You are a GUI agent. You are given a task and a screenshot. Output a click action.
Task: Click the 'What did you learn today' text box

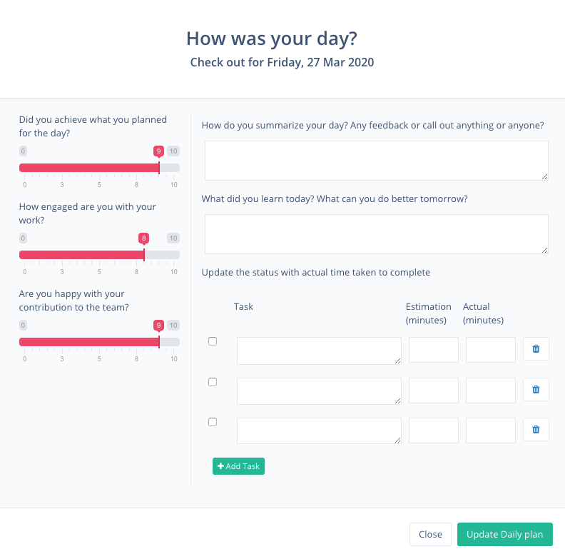pyautogui.click(x=376, y=233)
